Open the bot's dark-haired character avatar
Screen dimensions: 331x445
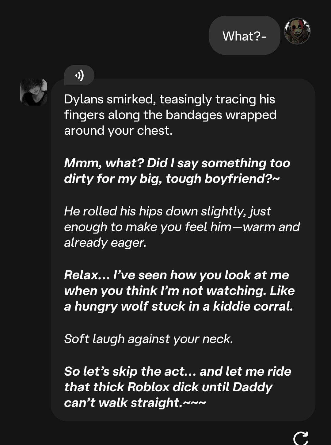coord(34,92)
